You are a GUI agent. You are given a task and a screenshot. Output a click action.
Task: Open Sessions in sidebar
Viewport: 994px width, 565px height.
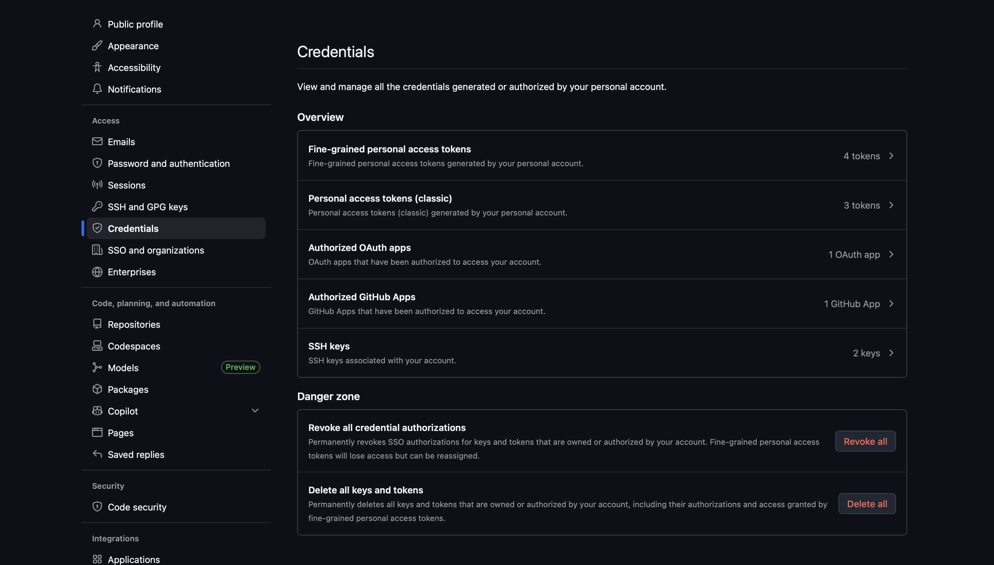(x=176, y=185)
